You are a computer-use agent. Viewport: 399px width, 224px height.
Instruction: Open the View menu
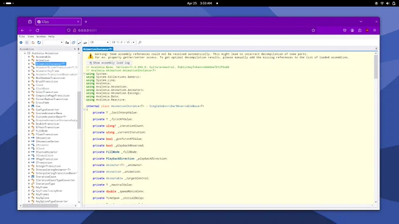click(x=31, y=36)
